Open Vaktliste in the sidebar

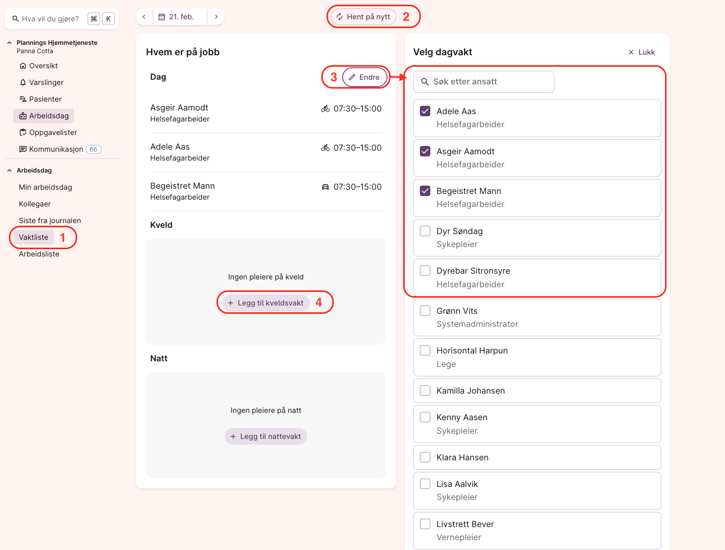[x=33, y=237]
